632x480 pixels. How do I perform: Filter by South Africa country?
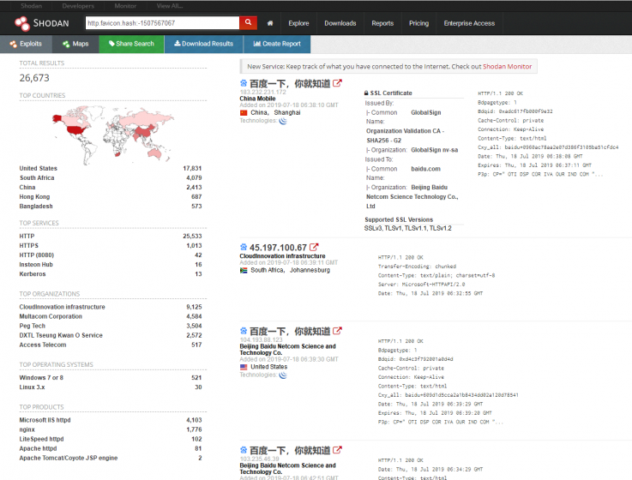(x=37, y=177)
